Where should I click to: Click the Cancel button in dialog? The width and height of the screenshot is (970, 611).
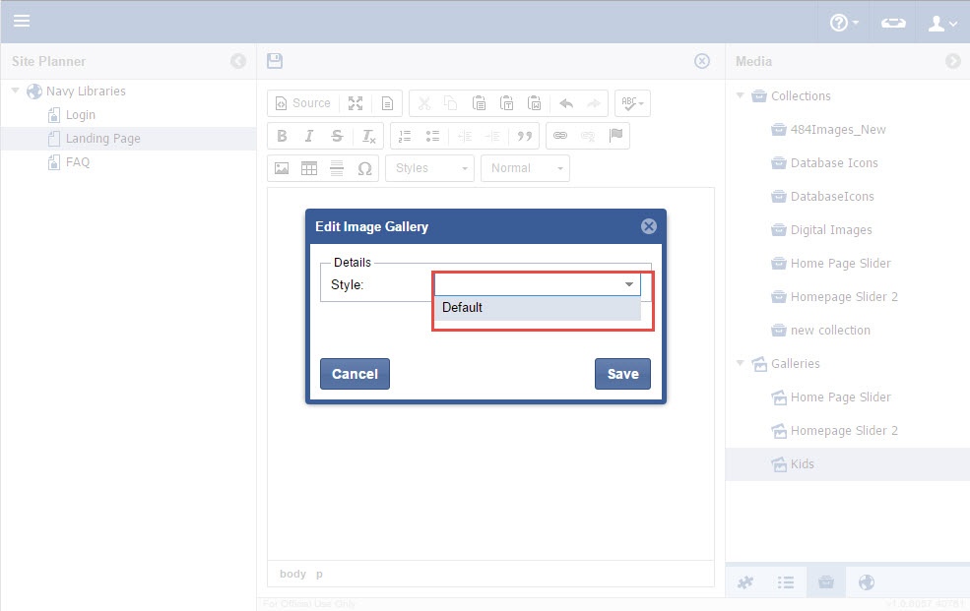[x=355, y=374]
